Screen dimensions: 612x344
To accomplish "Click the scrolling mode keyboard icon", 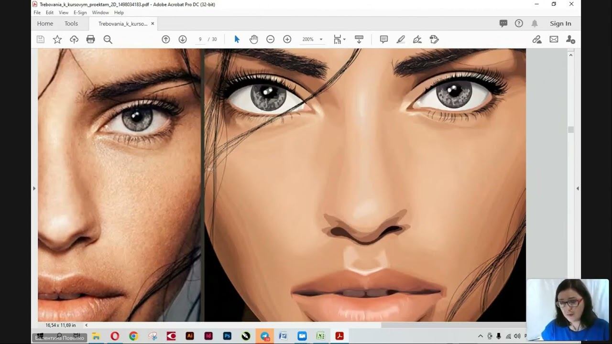I will (359, 39).
